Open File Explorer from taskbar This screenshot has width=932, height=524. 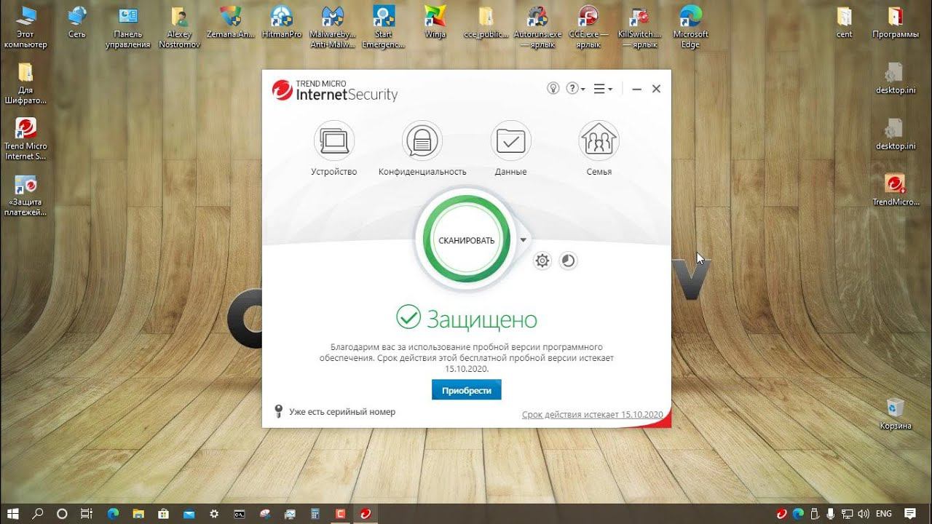click(x=138, y=514)
